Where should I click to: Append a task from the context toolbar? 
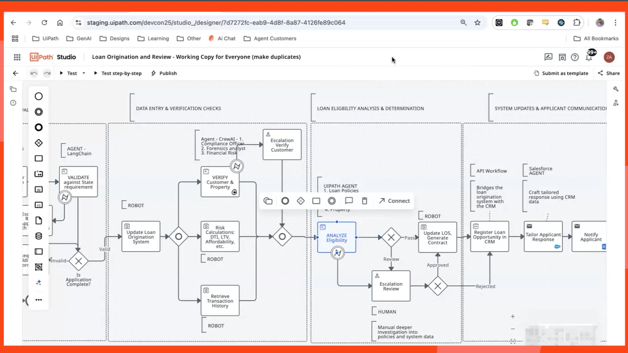(x=316, y=201)
